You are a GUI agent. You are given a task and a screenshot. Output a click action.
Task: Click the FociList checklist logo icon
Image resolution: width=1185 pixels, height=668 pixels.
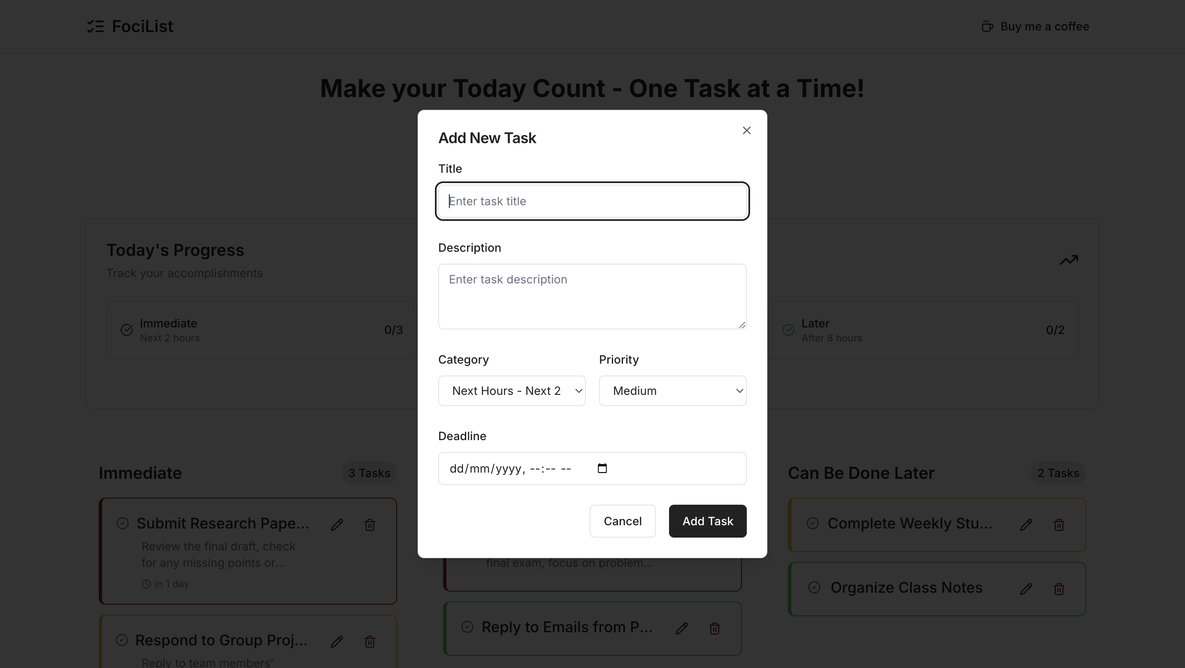pyautogui.click(x=96, y=27)
